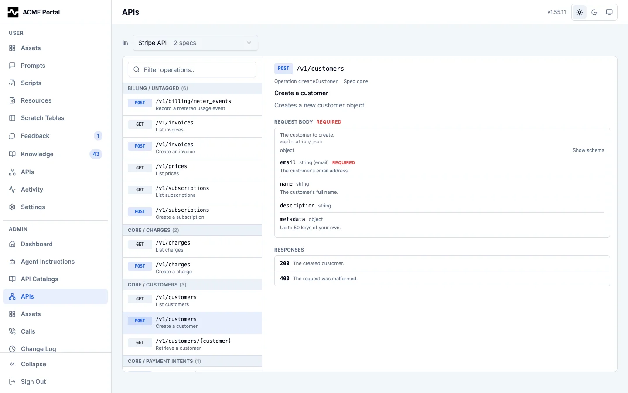The image size is (628, 393).
Task: Open the Stripe API catalog dropdown
Action: [x=195, y=43]
